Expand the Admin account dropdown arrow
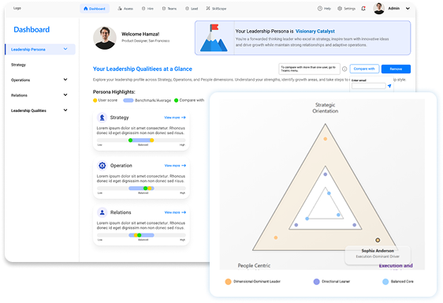 pyautogui.click(x=408, y=9)
